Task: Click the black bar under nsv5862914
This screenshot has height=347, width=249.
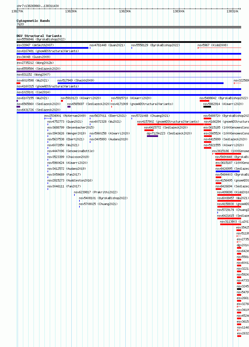Action: (207, 107)
